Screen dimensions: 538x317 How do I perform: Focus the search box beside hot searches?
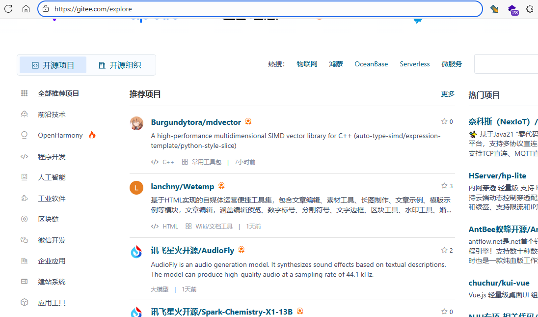click(506, 64)
